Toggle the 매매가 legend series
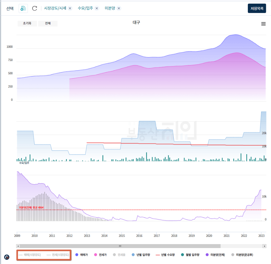271x264 pixels. [x=82, y=255]
